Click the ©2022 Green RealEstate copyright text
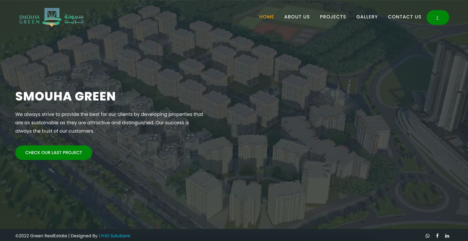The height and width of the screenshot is (241, 468). point(41,236)
